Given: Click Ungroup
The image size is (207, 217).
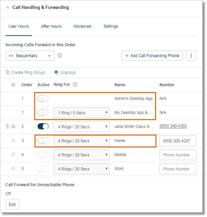Looking at the screenshot, I should click(65, 72).
